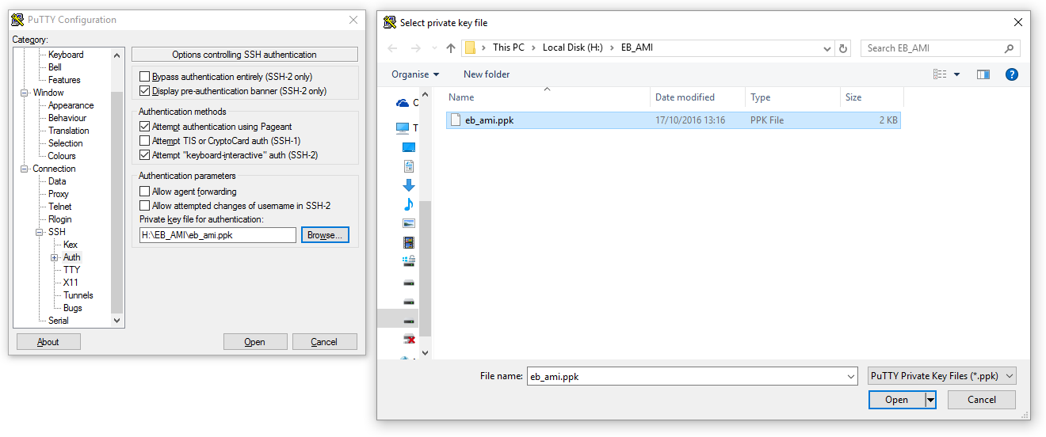This screenshot has width=1046, height=437.
Task: Open the PuTTY Private Key Files filter
Action: pos(941,376)
